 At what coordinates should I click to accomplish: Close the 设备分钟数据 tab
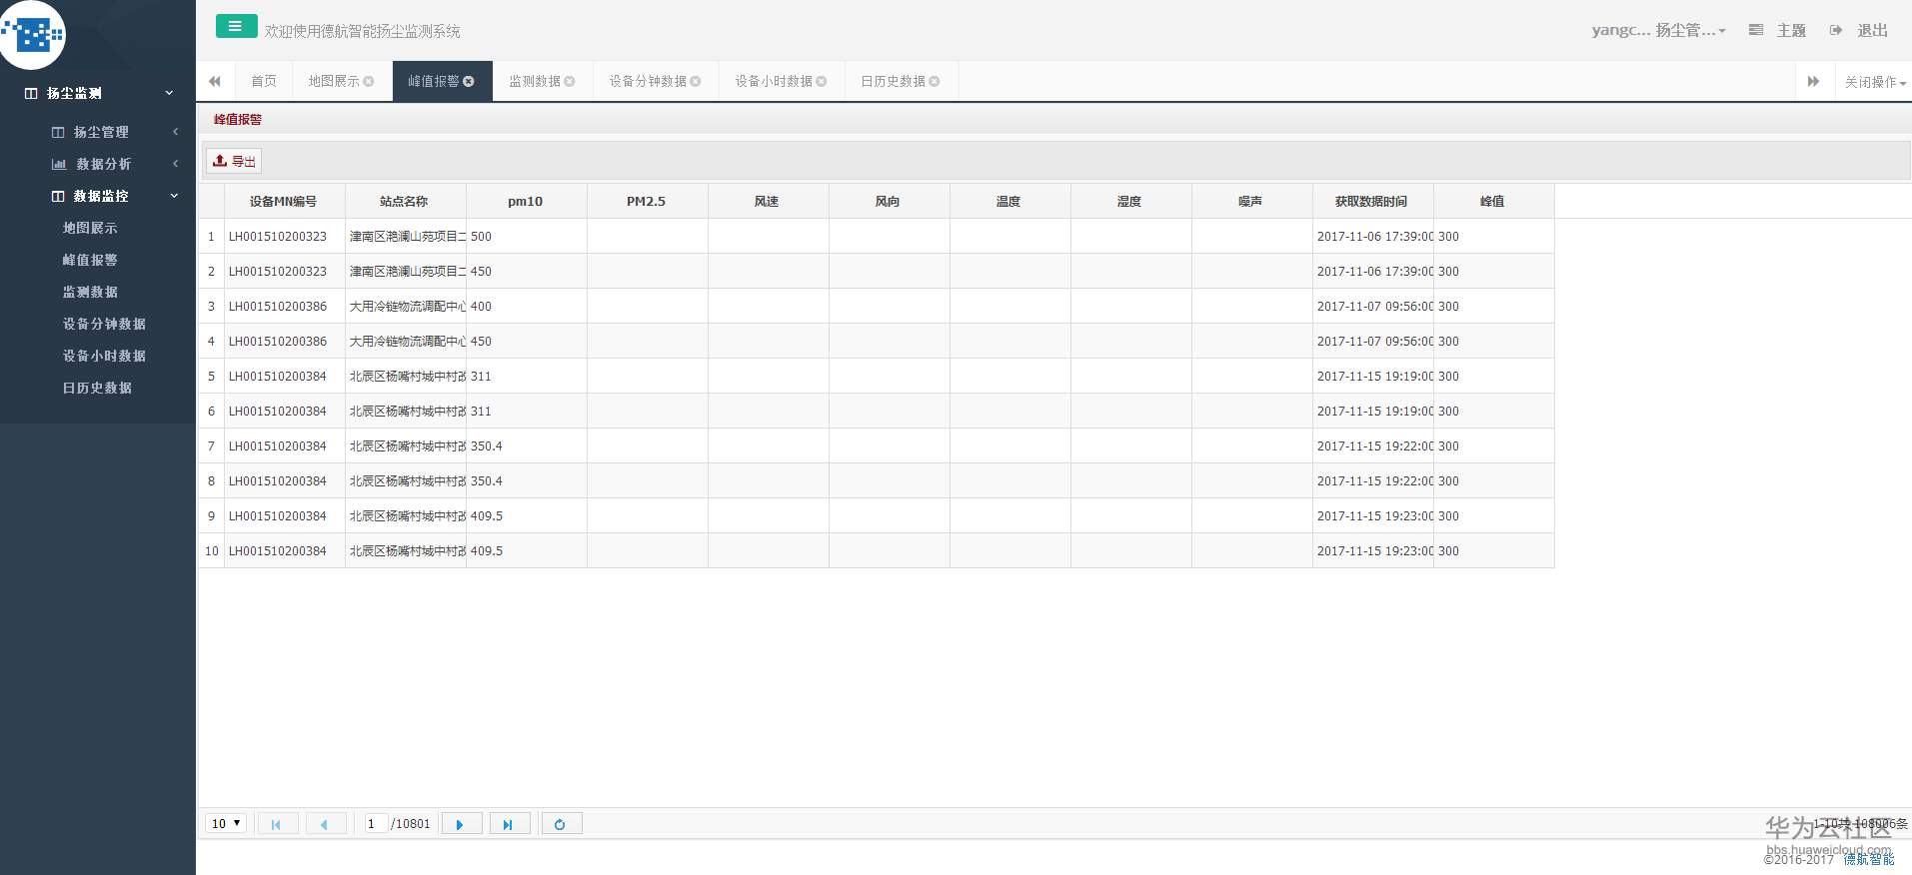point(696,82)
